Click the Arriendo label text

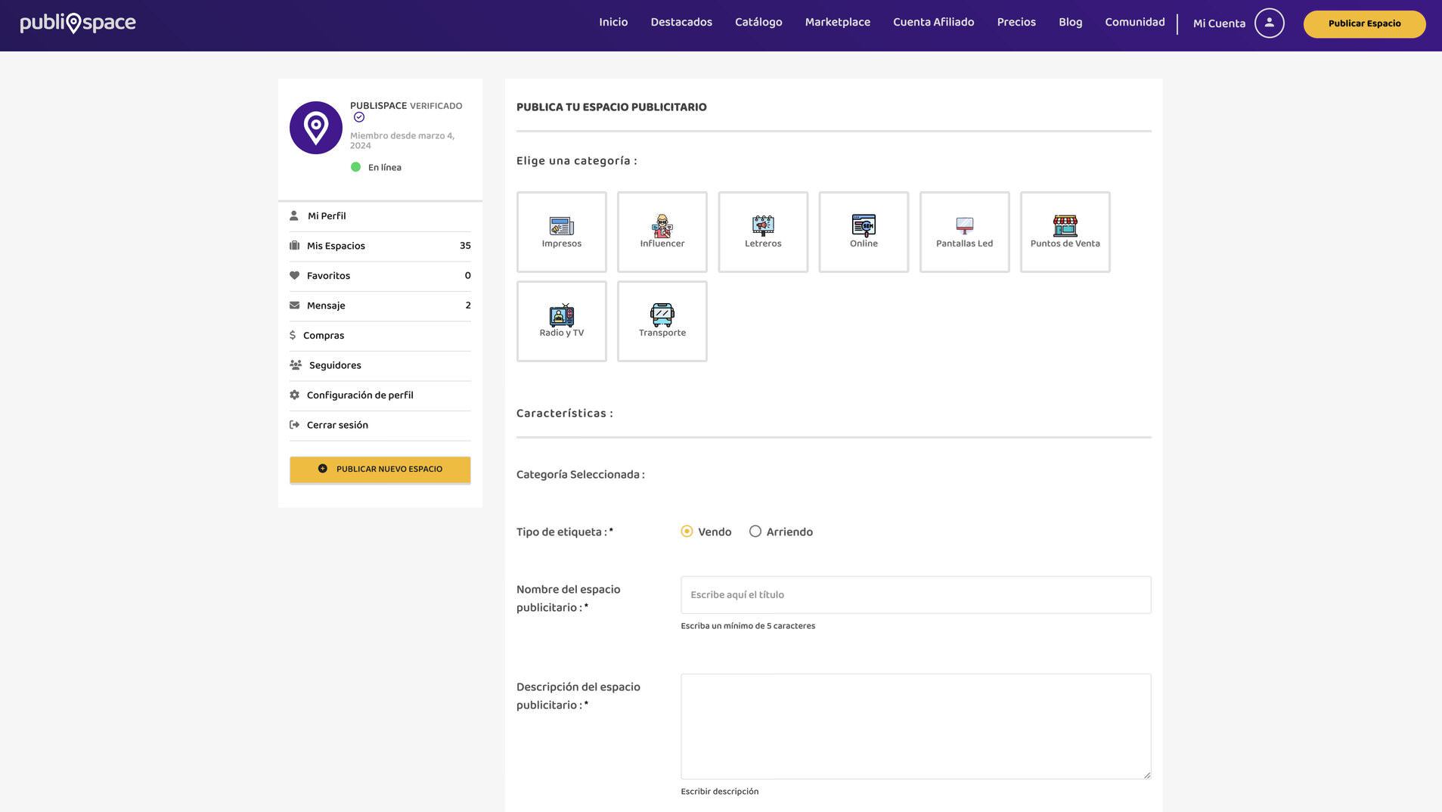click(789, 532)
